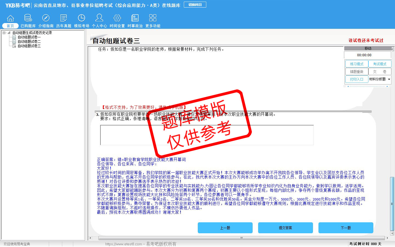This screenshot has height=247, width=395.
Task: Click the 切换科目 button
Action: tap(195, 5)
